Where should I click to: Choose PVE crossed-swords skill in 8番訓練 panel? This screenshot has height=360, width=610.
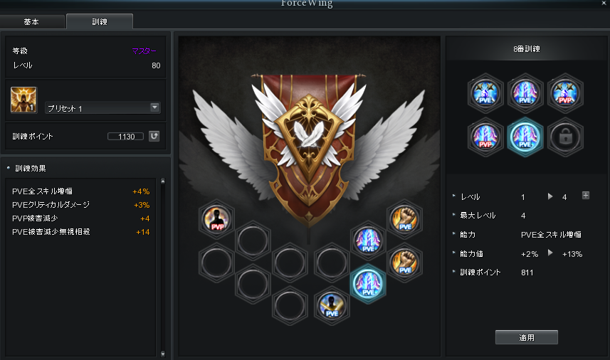485,93
